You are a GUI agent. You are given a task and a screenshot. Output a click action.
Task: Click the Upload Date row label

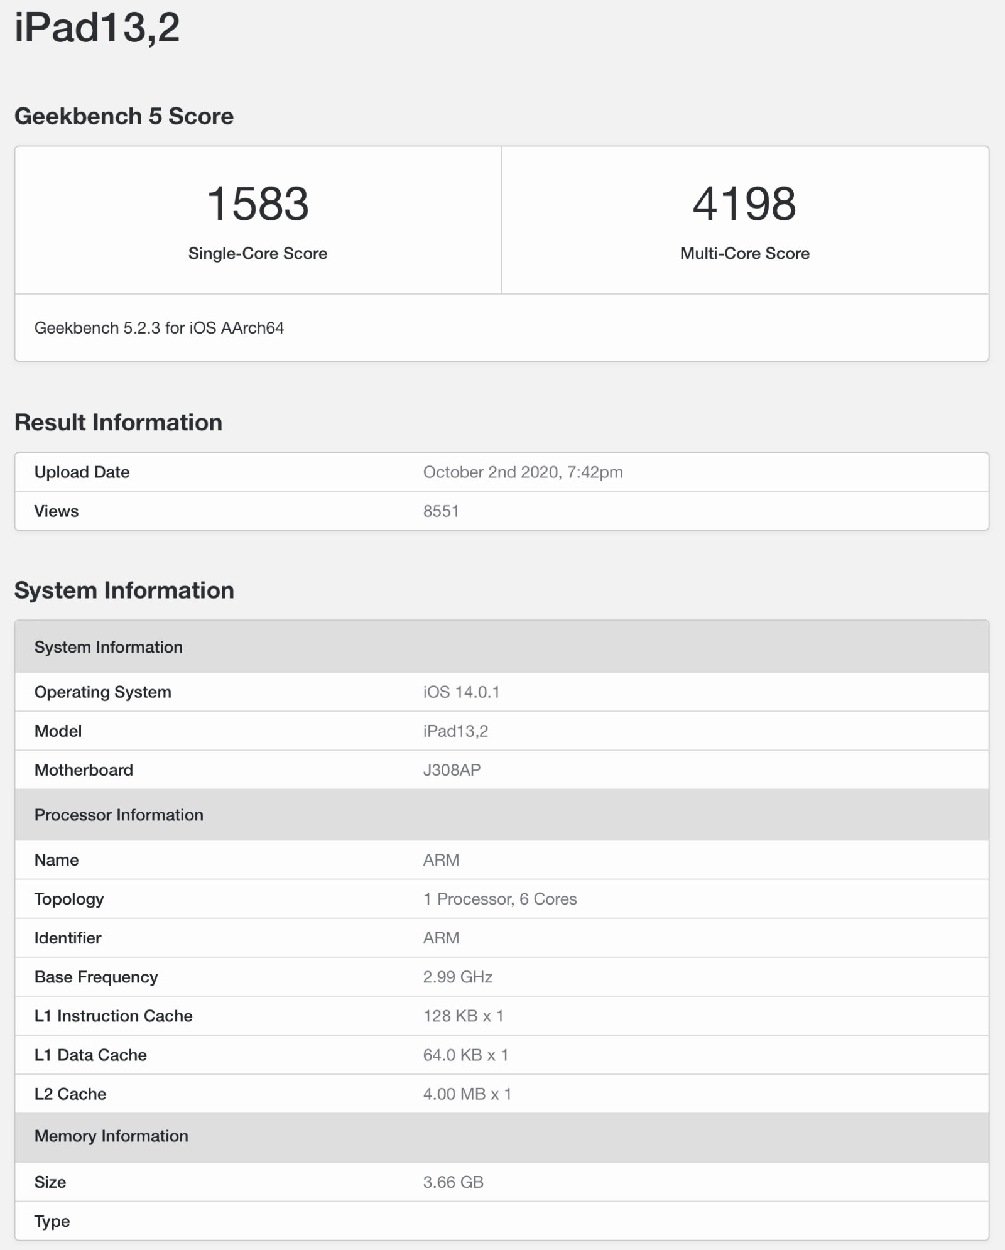pyautogui.click(x=82, y=472)
